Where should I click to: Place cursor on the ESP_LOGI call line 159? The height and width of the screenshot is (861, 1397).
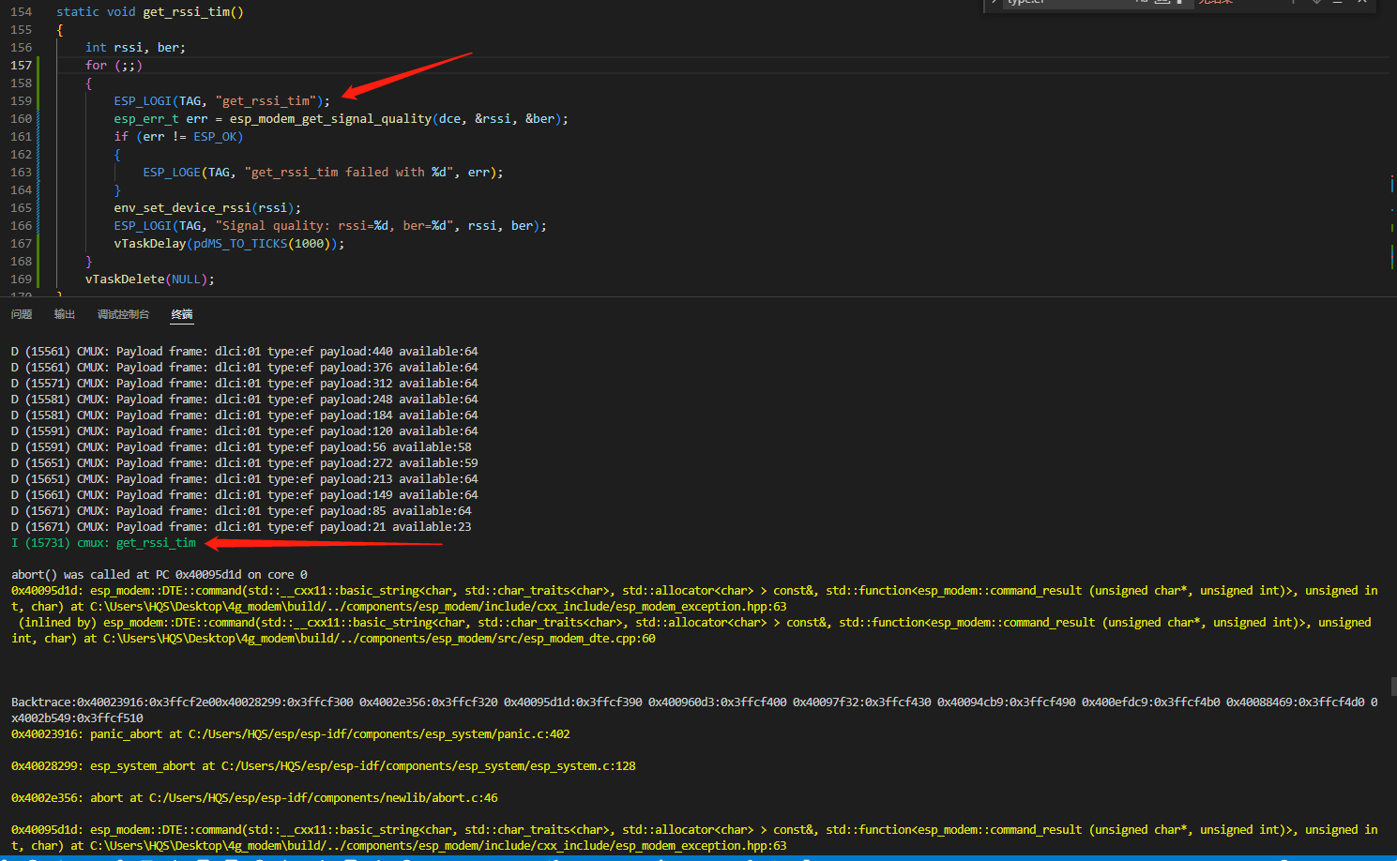[x=220, y=100]
